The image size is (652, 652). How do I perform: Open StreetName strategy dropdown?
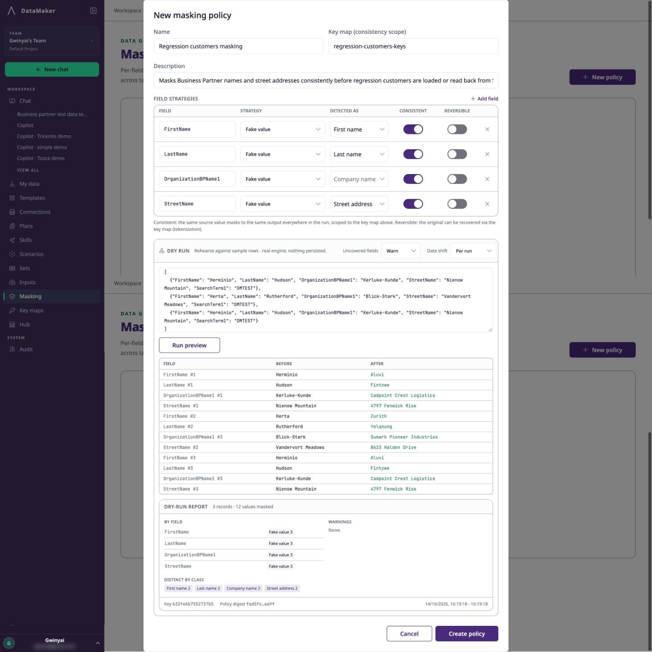tap(283, 204)
